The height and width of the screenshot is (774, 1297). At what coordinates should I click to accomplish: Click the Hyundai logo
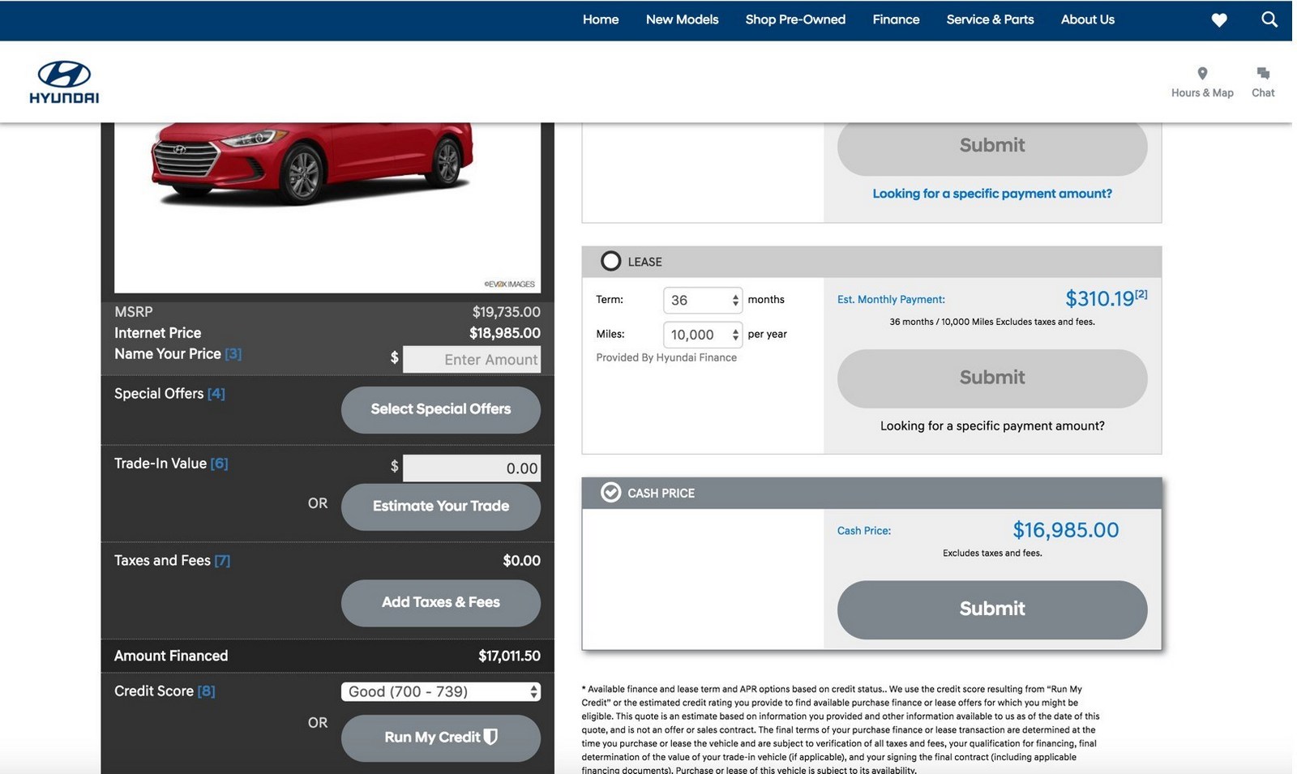click(x=64, y=82)
